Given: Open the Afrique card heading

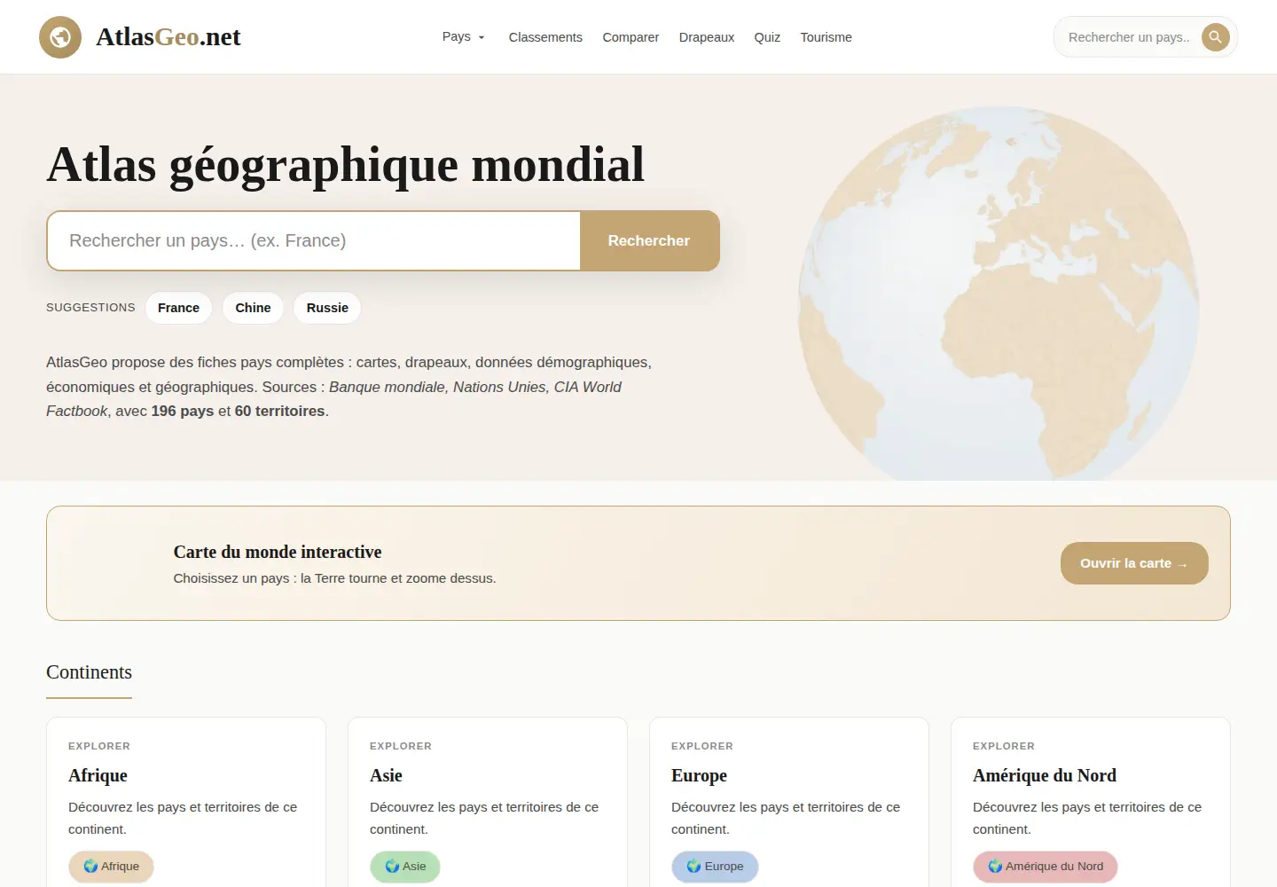Looking at the screenshot, I should tap(98, 775).
